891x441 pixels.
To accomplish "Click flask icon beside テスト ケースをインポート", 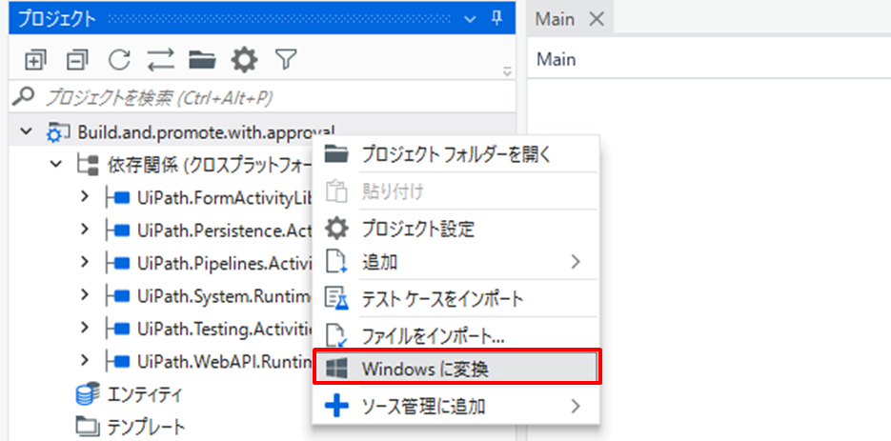I will click(x=335, y=299).
